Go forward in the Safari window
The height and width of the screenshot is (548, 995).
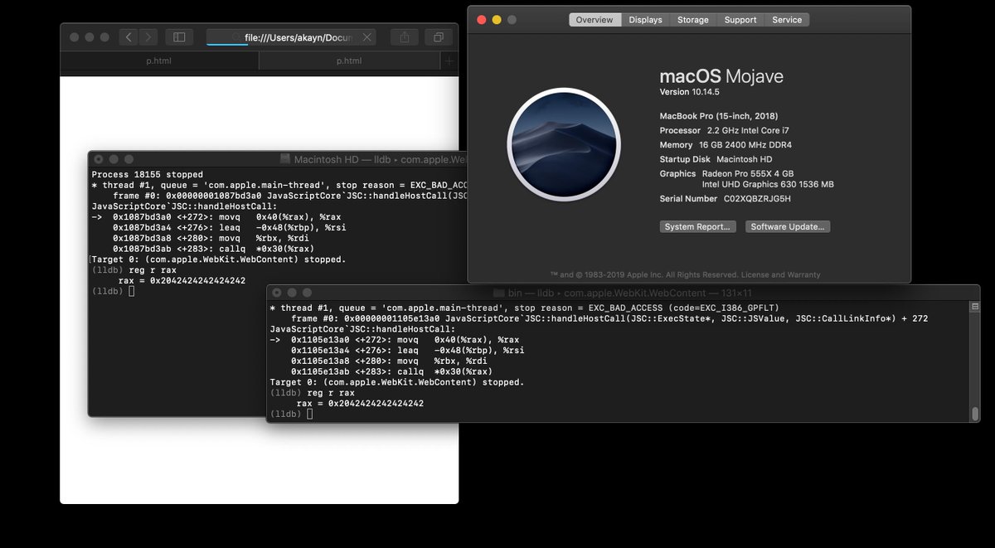coord(148,37)
